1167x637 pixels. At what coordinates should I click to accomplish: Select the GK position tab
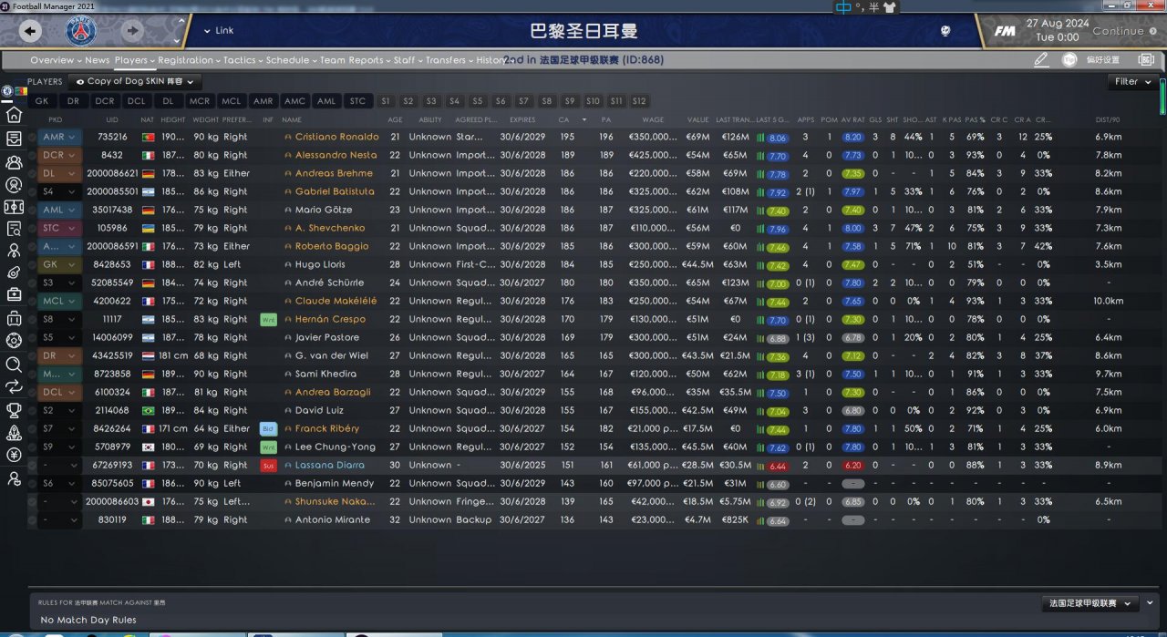(x=42, y=101)
